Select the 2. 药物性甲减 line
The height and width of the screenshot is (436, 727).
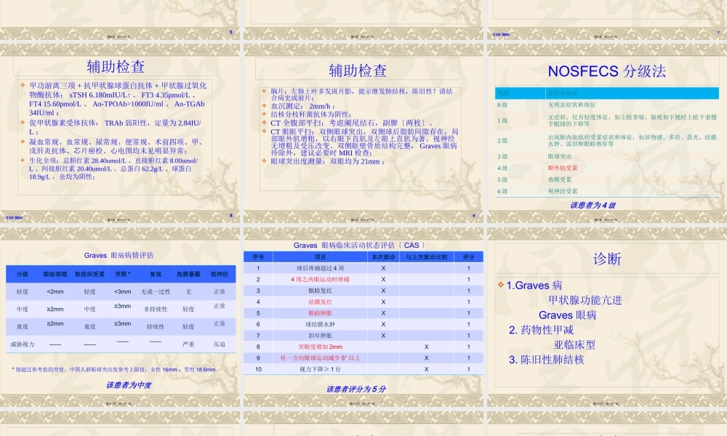541,329
